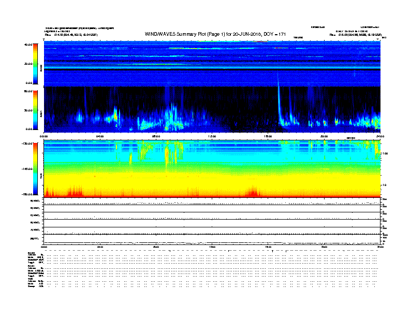Screen dimensions: 410x317
Task: Click the -130.00 label on TNR scale
Action: click(27, 143)
